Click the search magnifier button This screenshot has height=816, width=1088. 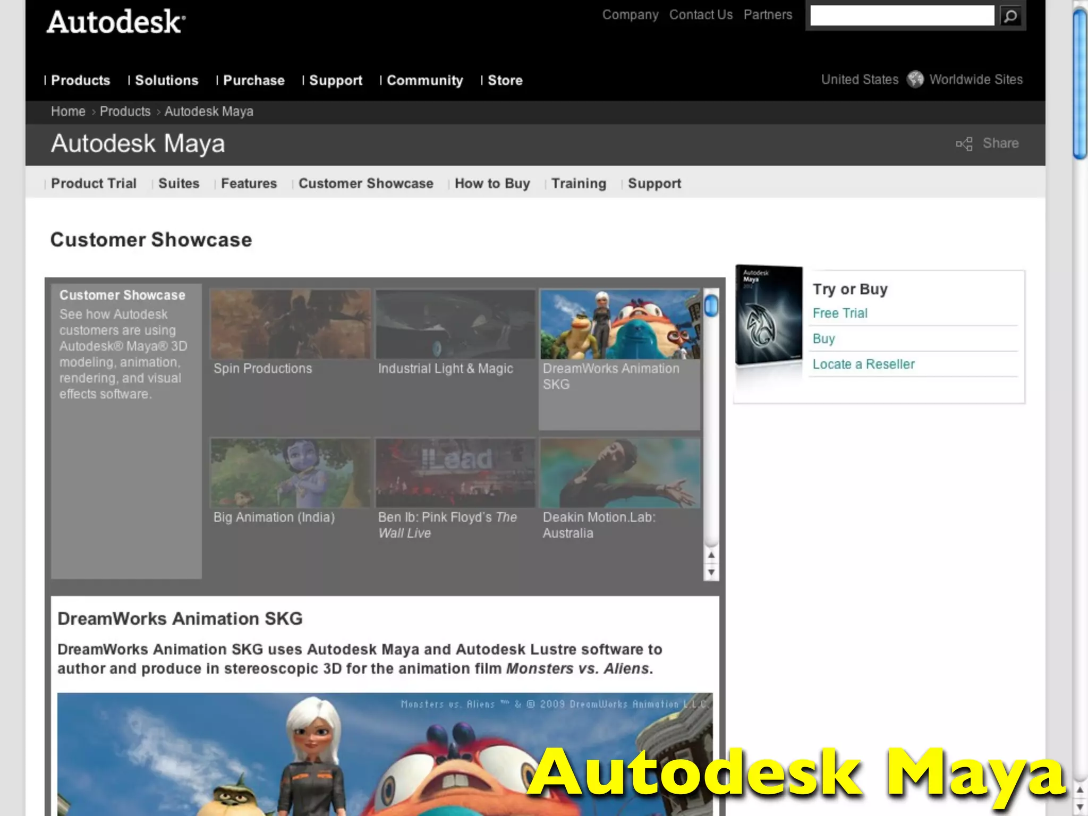(x=1010, y=15)
